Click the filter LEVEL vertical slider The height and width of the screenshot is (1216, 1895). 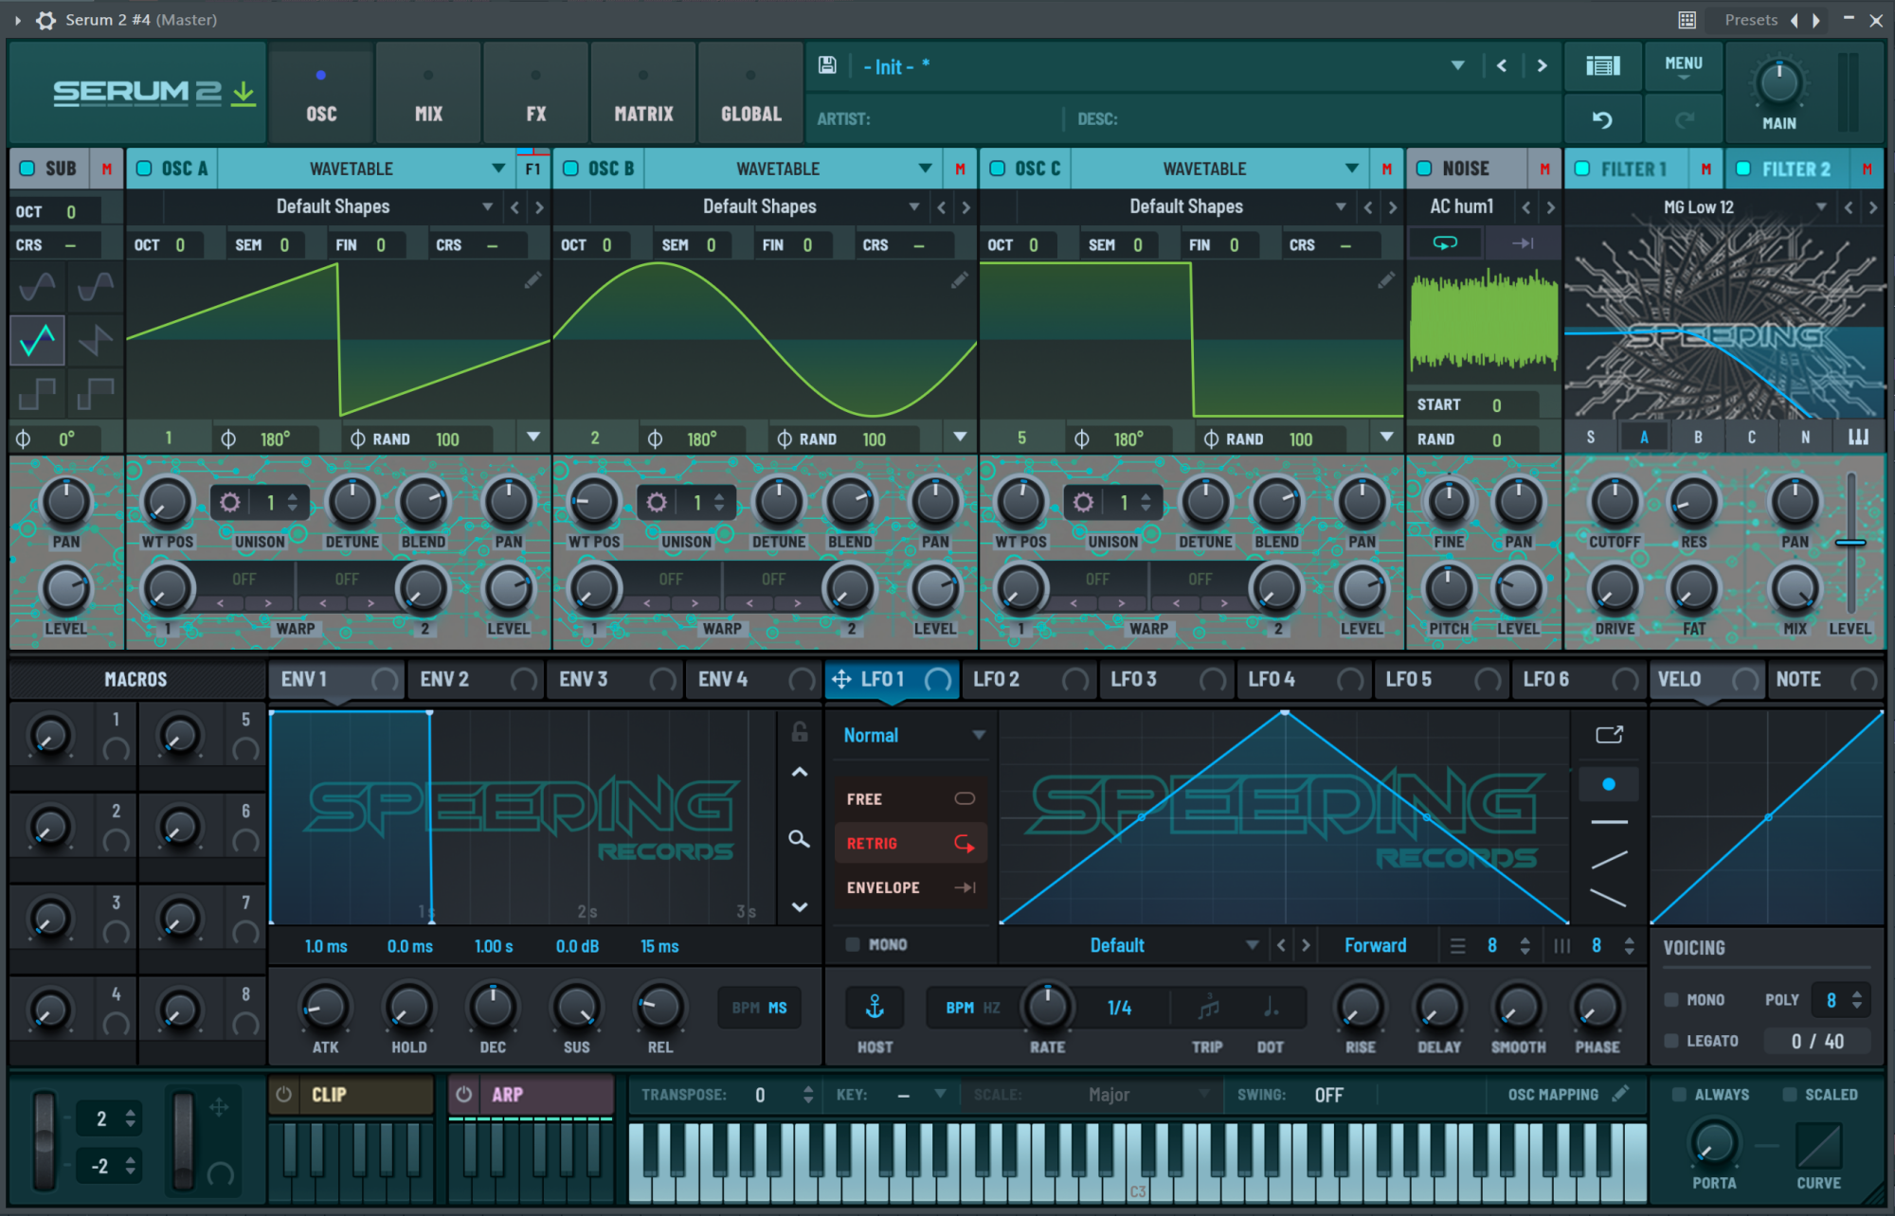tap(1850, 543)
